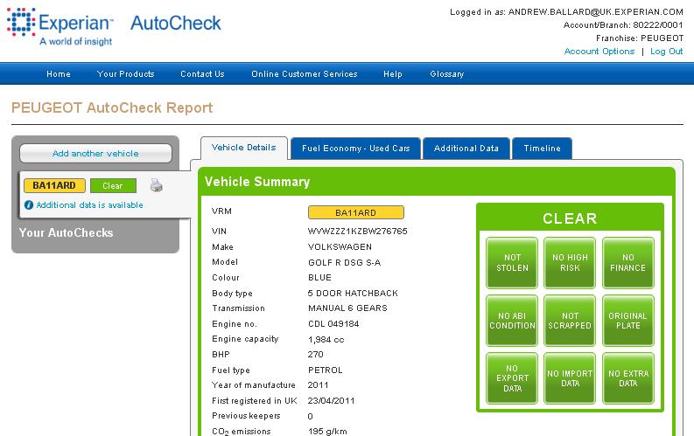
Task: Click the logged in email address
Action: (x=596, y=12)
